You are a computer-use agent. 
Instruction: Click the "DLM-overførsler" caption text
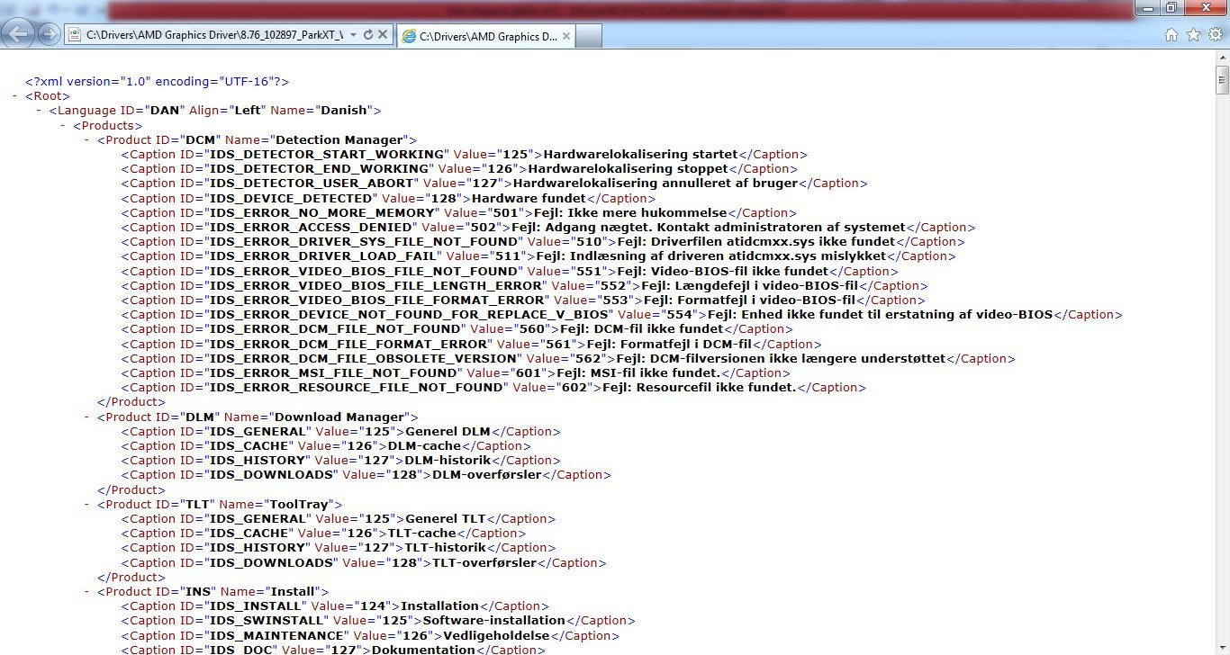pos(487,474)
